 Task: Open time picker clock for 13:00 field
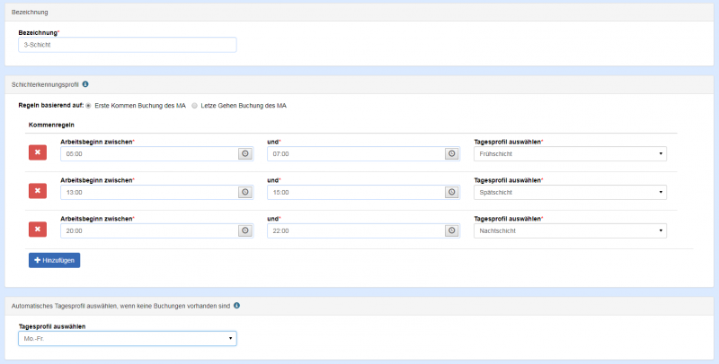click(245, 193)
